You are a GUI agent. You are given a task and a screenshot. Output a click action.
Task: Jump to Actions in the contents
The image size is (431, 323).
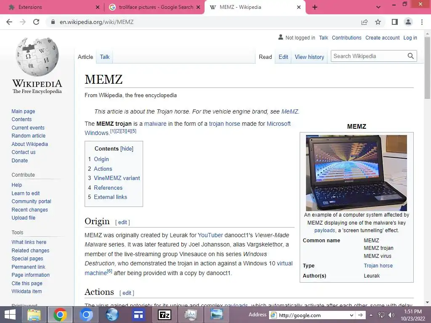point(103,169)
